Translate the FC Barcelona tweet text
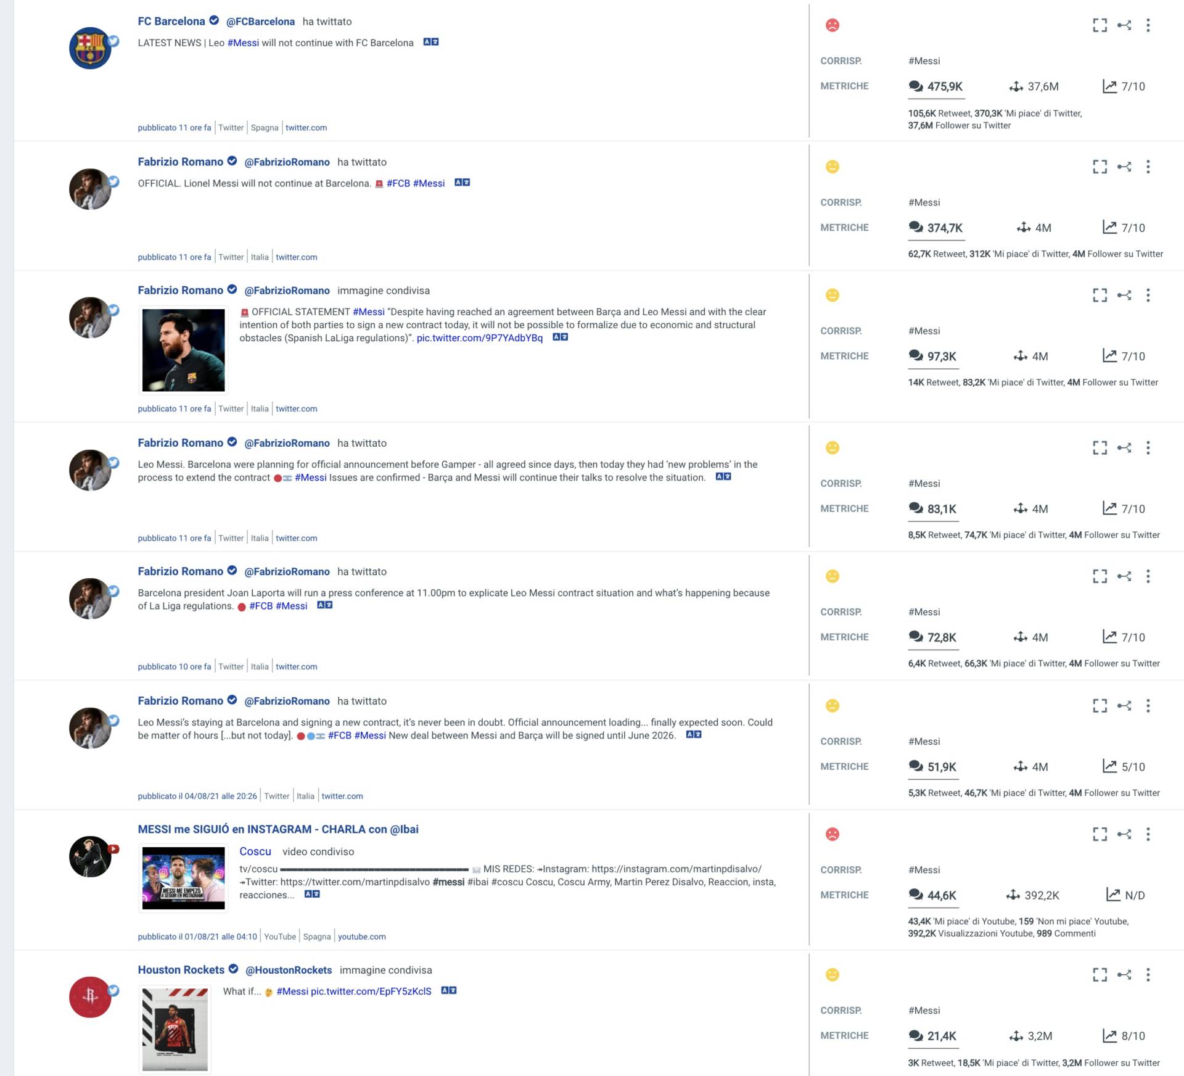The image size is (1184, 1076). [431, 42]
